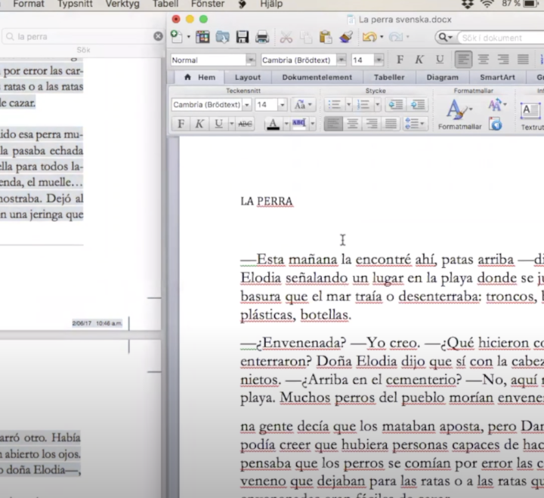Image resolution: width=544 pixels, height=498 pixels.
Task: Create a new document with toolbar icon
Action: pos(177,37)
